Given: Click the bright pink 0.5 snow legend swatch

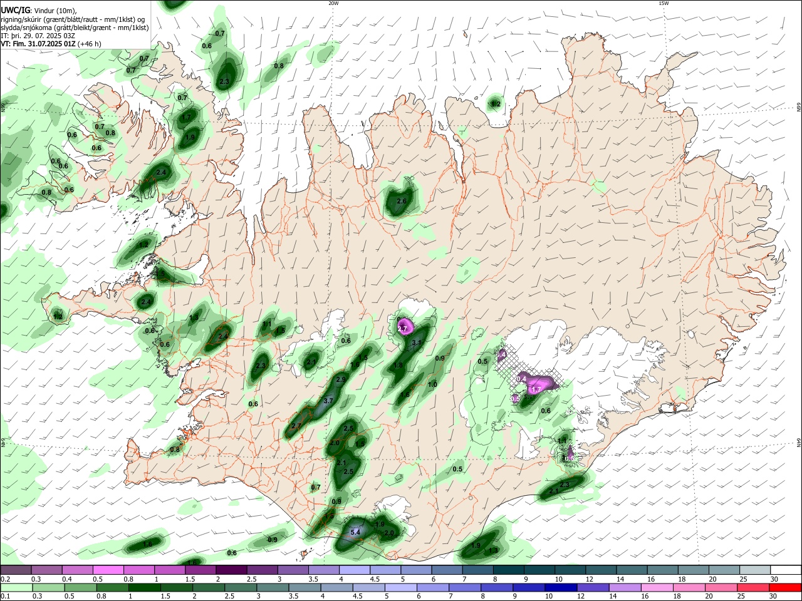Looking at the screenshot, I should pyautogui.click(x=108, y=570).
